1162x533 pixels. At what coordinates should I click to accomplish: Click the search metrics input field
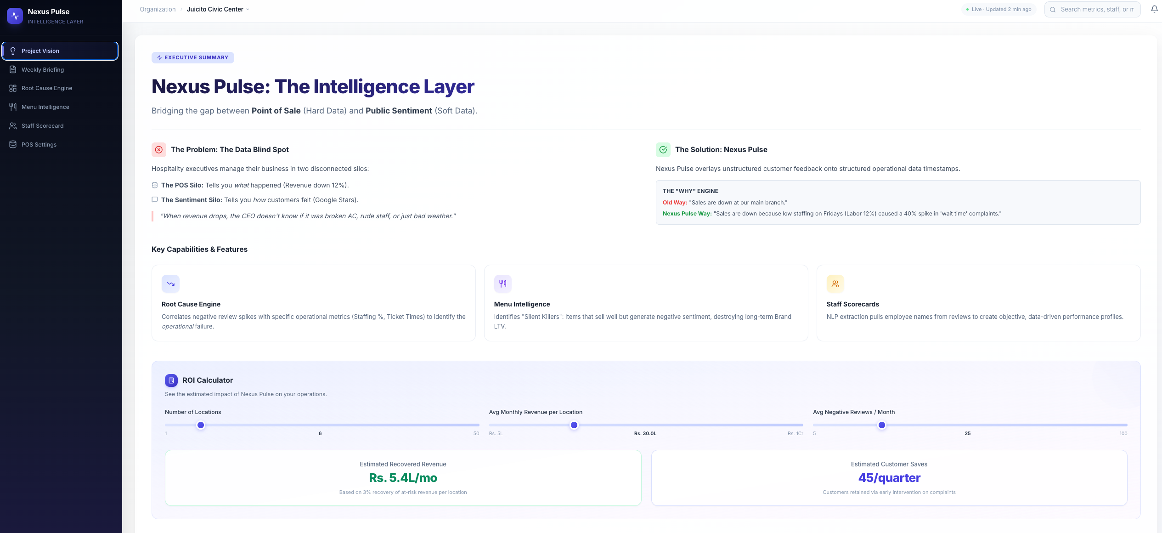click(1093, 9)
